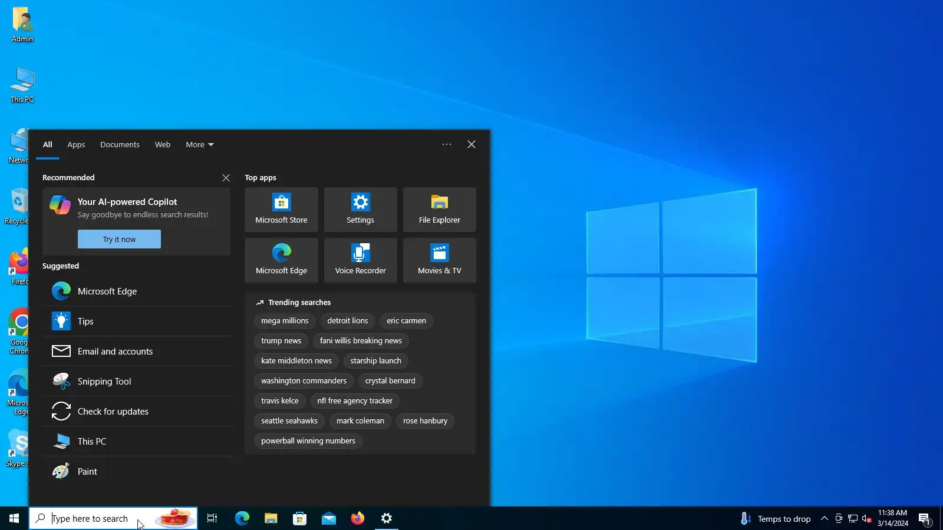Launch Paint from Suggested list

pos(136,471)
